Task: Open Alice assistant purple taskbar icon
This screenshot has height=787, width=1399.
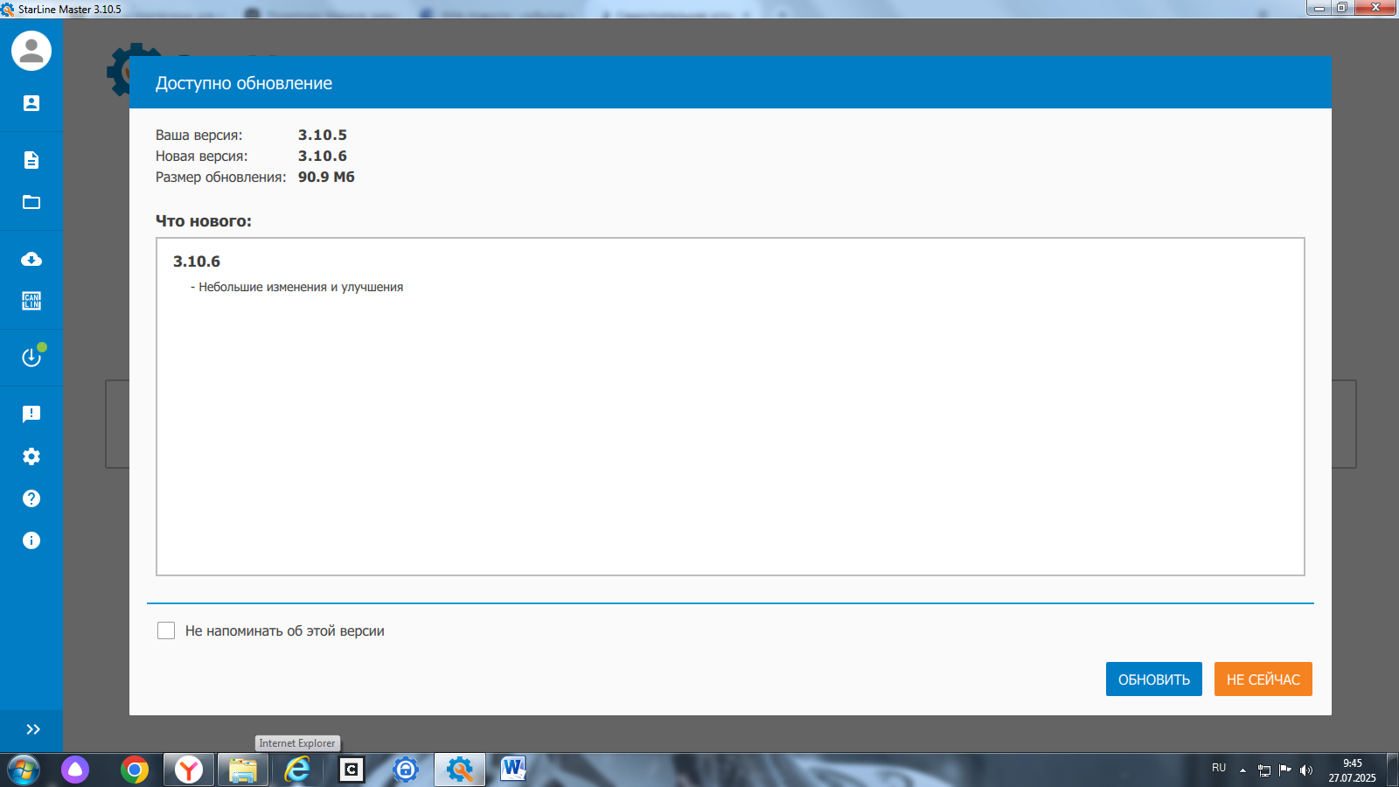Action: point(75,770)
